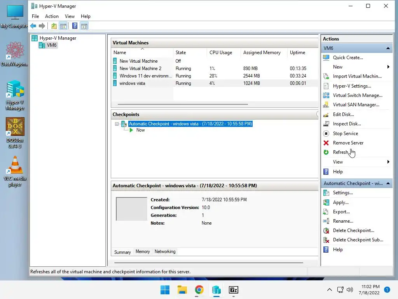Click checkpoint Rename icon

(326, 221)
